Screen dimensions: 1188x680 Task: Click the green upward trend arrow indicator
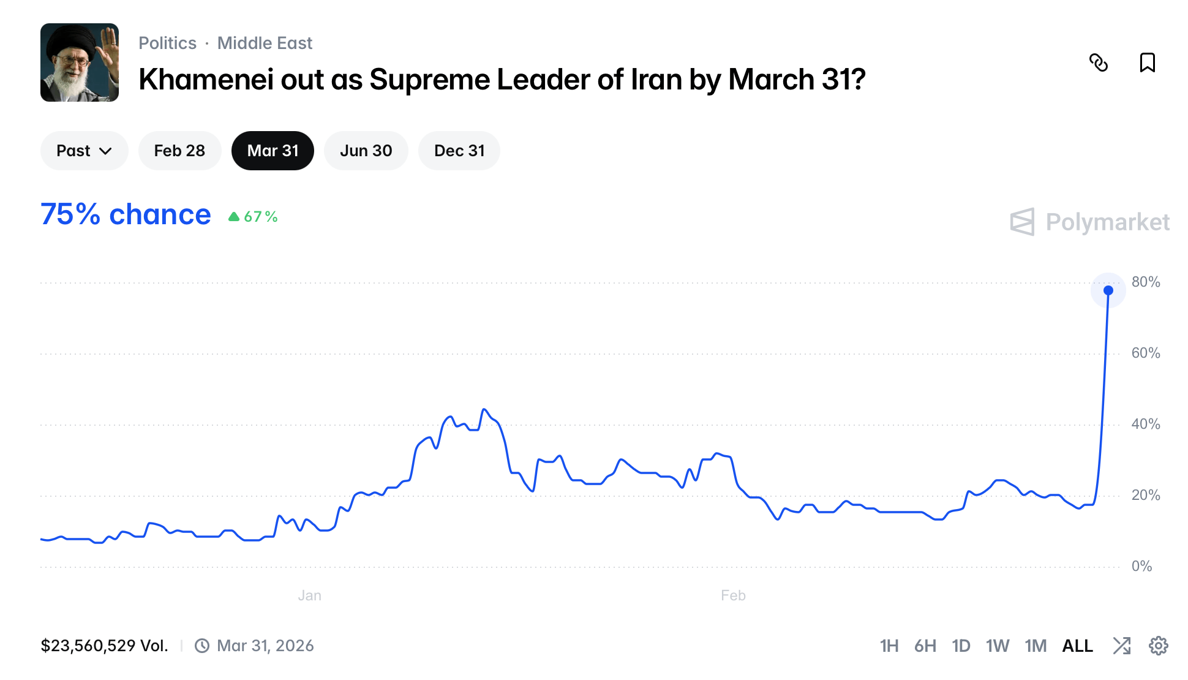coord(235,216)
